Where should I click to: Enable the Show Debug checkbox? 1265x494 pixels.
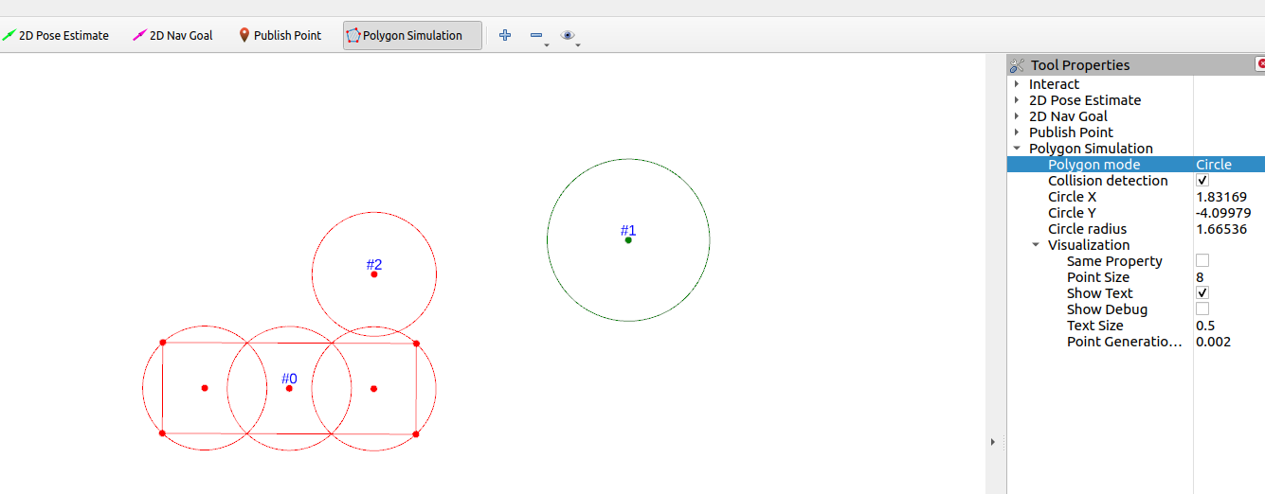[1202, 309]
